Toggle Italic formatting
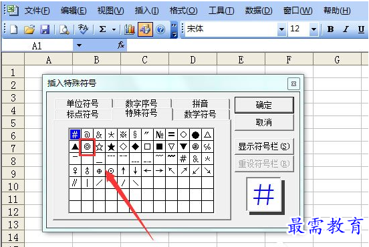This screenshot has width=369, height=247. 346,29
